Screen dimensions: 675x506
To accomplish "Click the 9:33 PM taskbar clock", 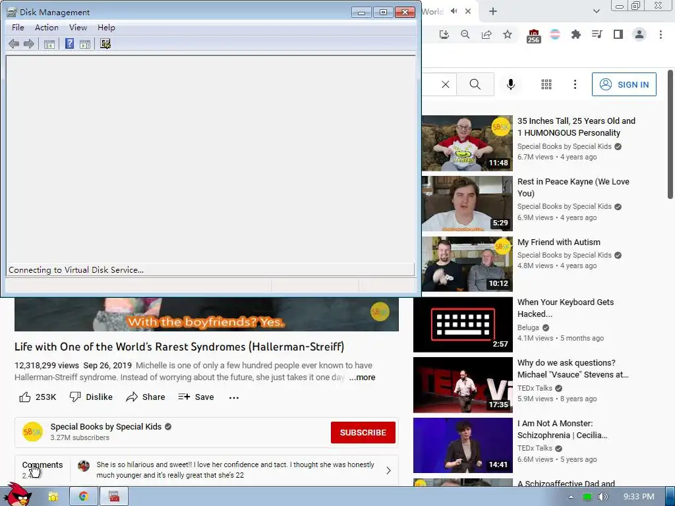I will (639, 497).
